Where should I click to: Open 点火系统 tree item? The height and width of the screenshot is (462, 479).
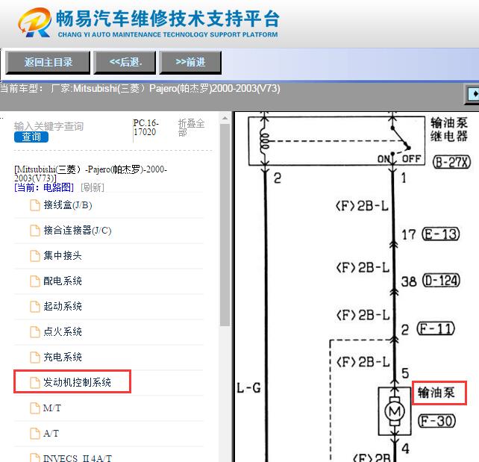click(x=63, y=331)
